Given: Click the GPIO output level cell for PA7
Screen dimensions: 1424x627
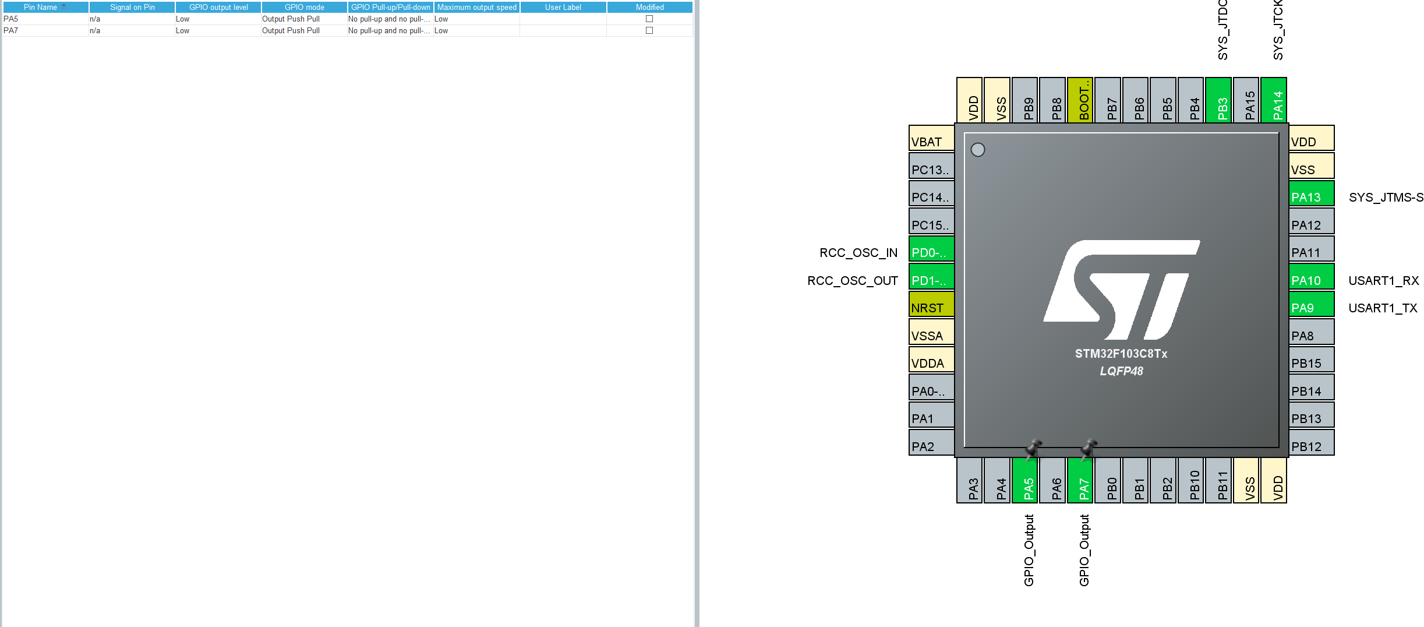Looking at the screenshot, I should [x=217, y=30].
